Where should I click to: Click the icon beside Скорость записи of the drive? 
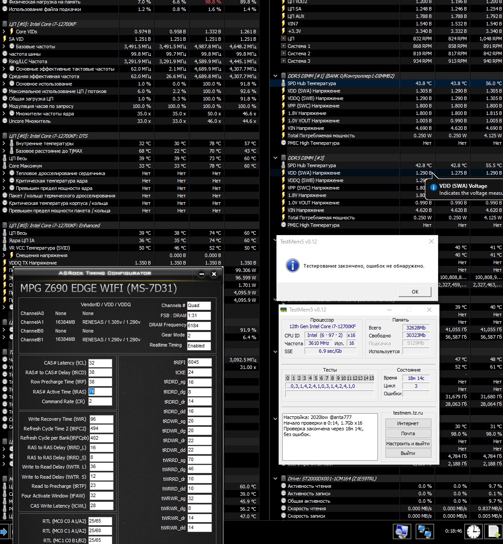coord(284,516)
